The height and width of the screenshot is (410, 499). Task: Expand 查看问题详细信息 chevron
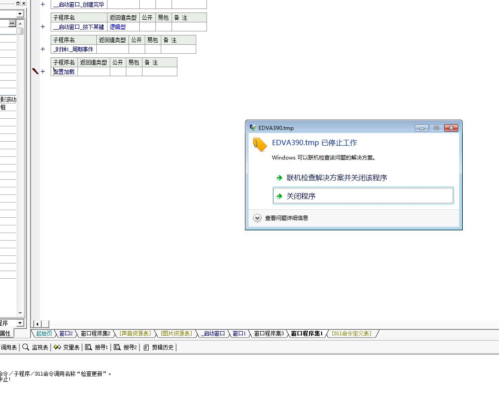[x=257, y=218]
